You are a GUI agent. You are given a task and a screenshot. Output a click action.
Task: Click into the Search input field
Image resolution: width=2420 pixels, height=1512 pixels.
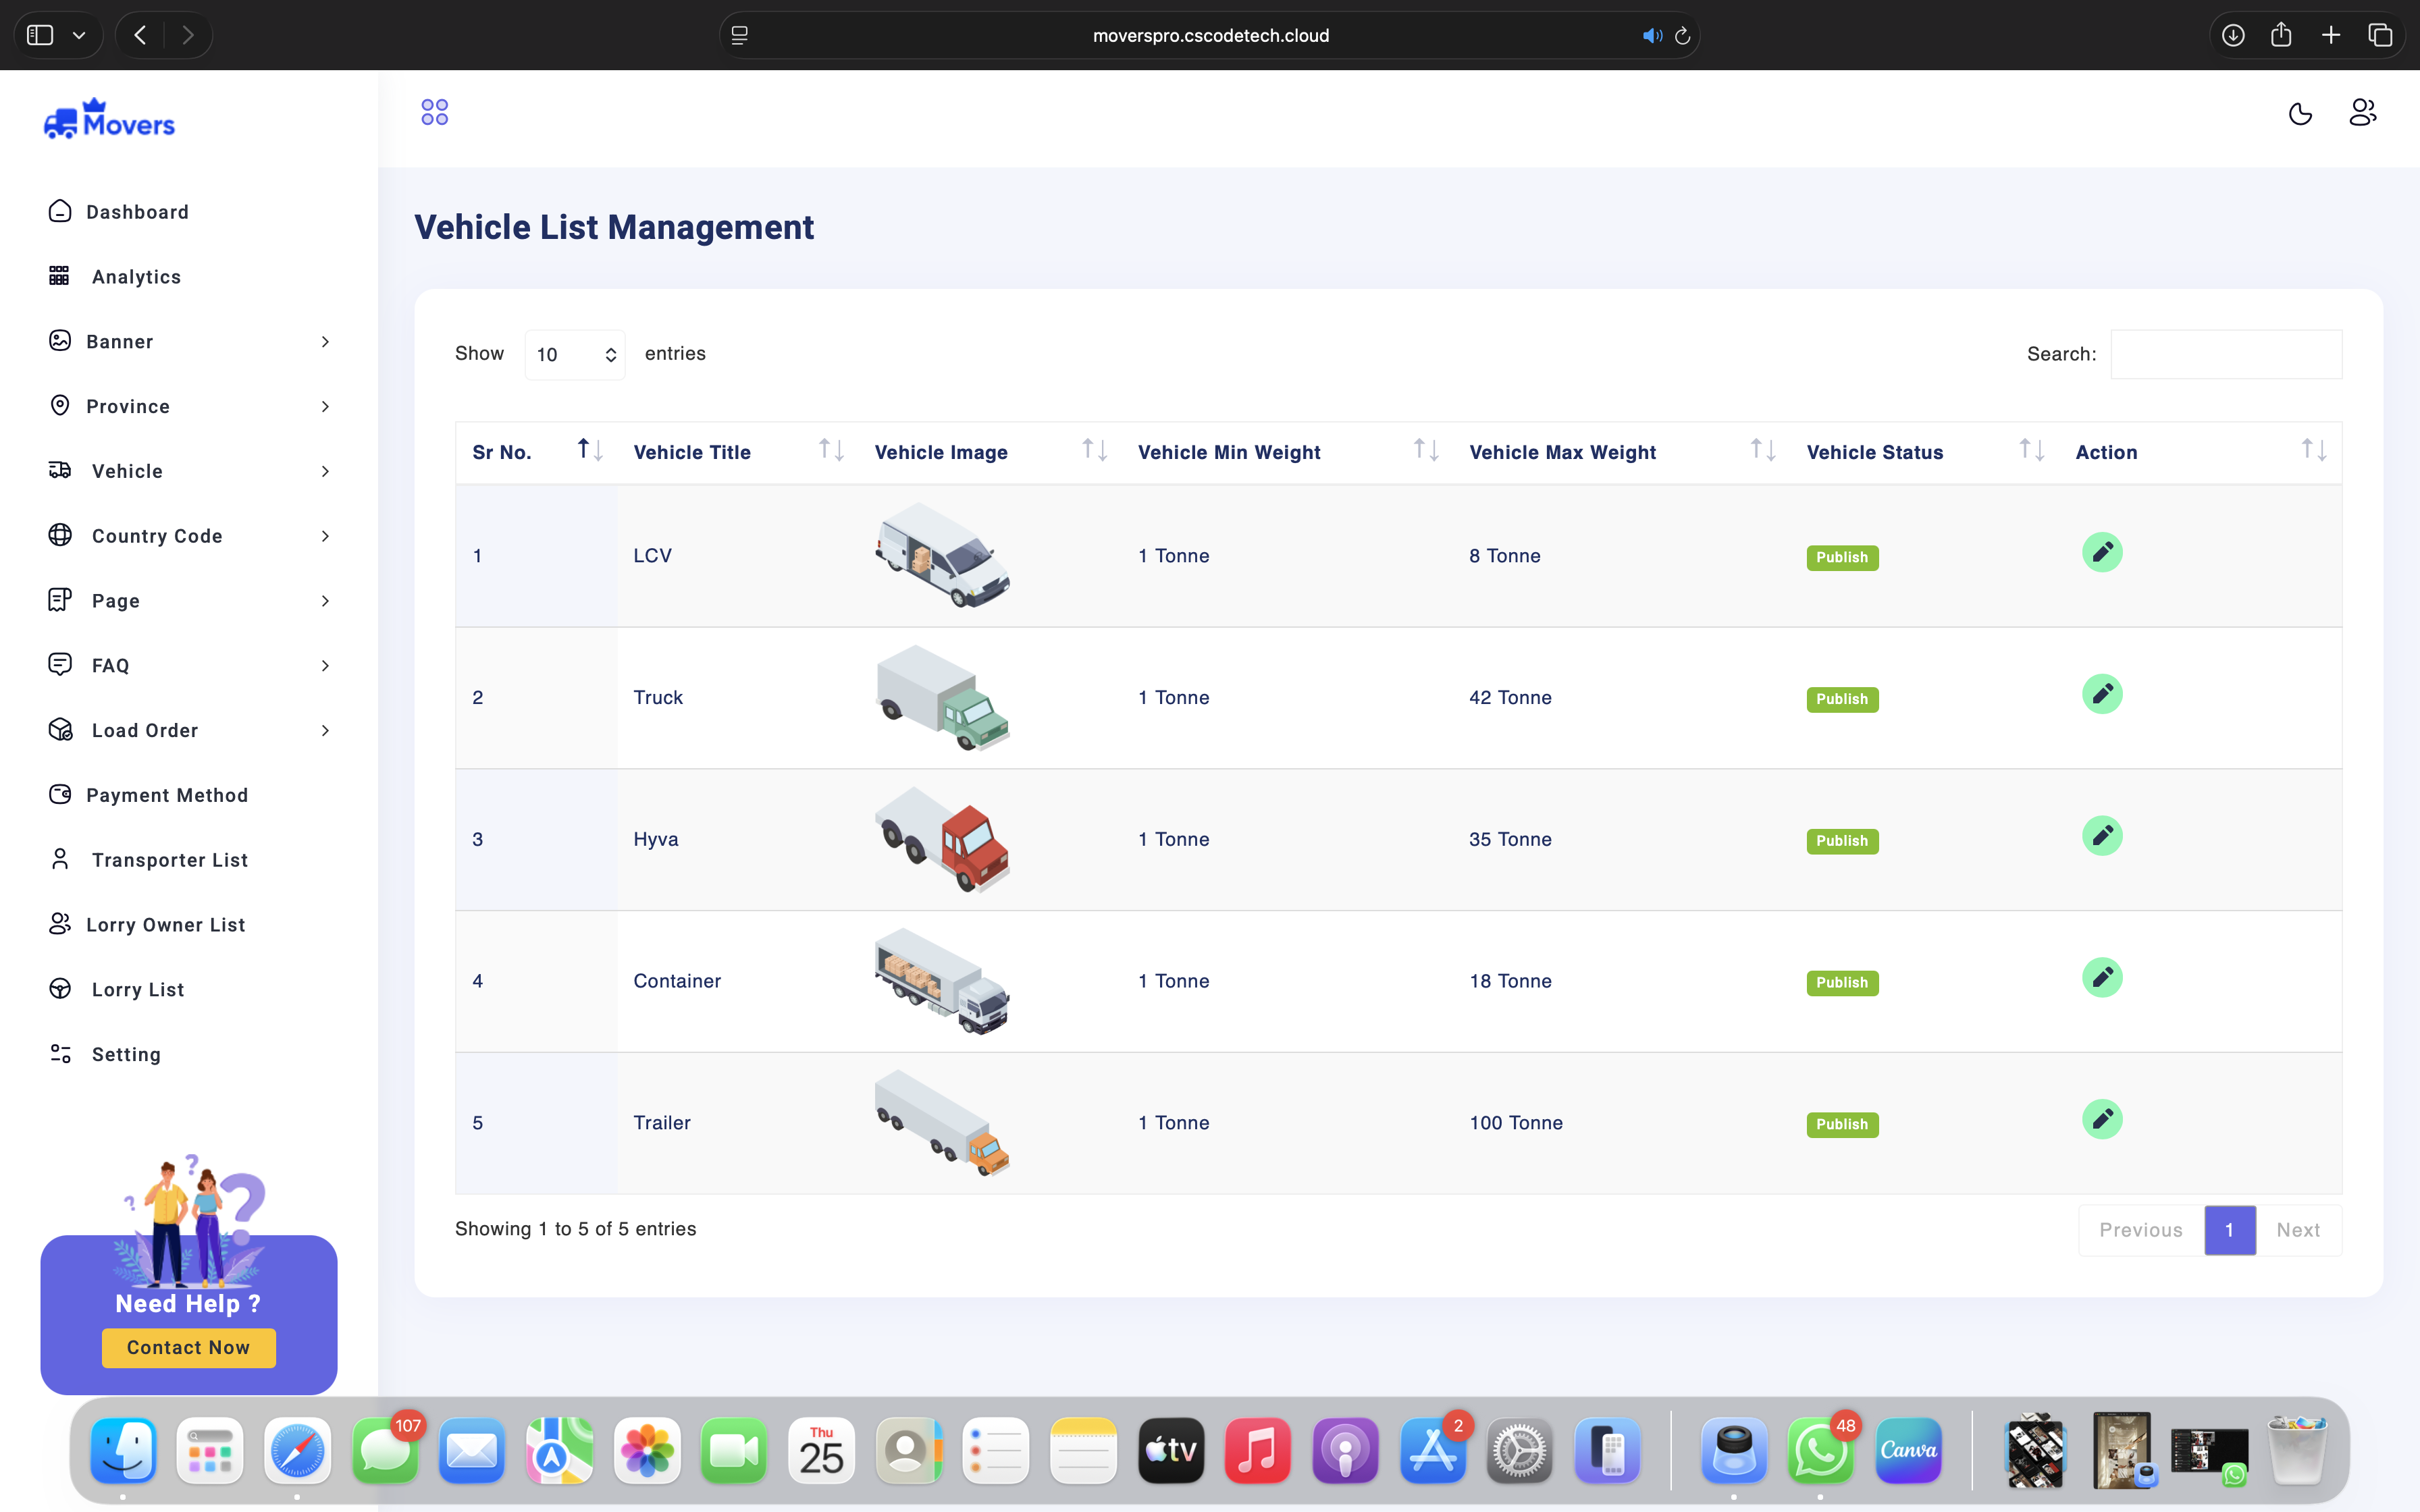(x=2225, y=354)
